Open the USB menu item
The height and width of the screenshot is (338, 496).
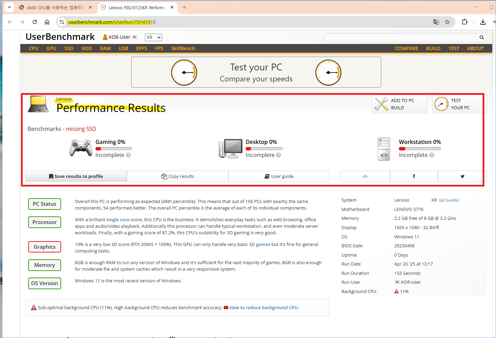click(x=123, y=48)
